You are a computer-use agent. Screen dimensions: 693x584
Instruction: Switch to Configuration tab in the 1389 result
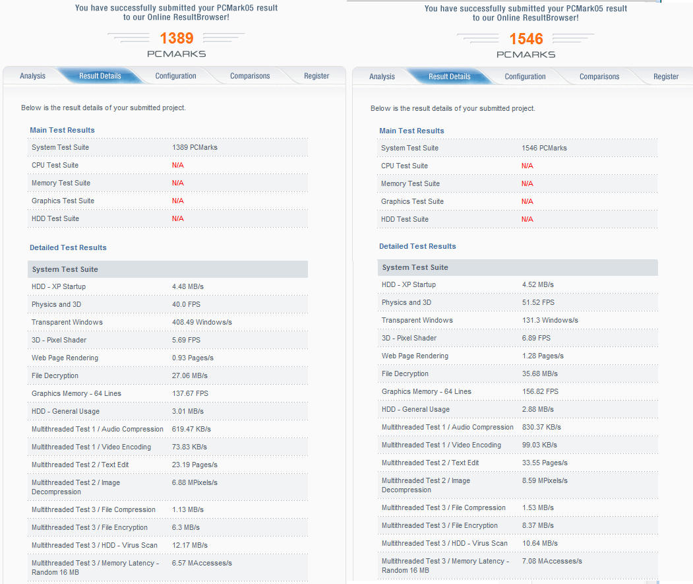coord(175,76)
